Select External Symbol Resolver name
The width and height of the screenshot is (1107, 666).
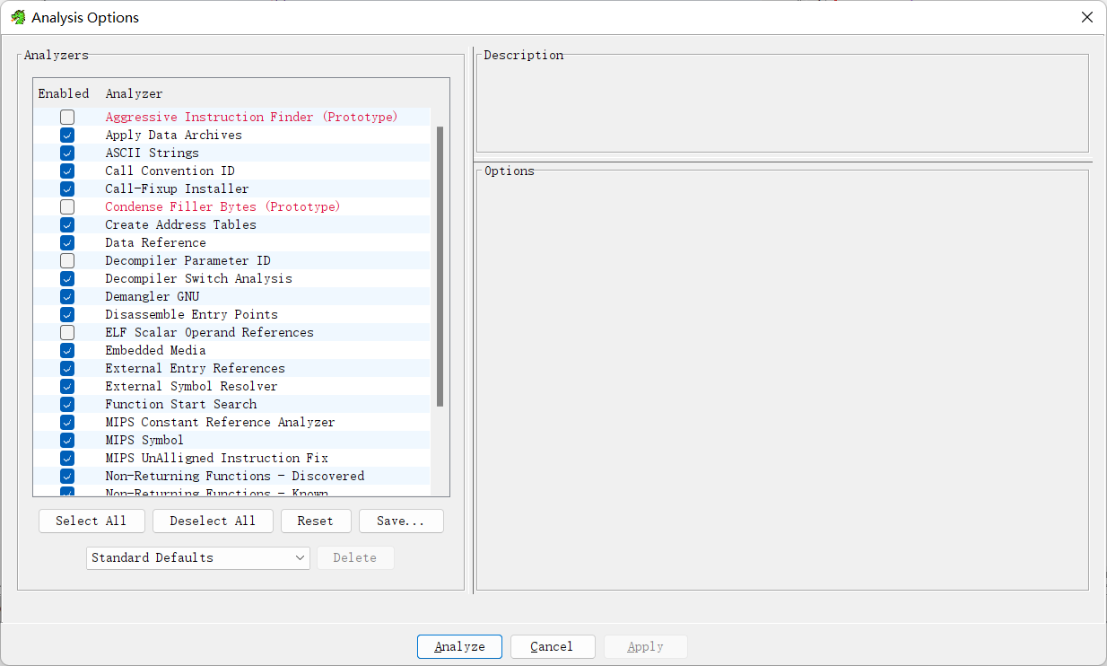191,386
